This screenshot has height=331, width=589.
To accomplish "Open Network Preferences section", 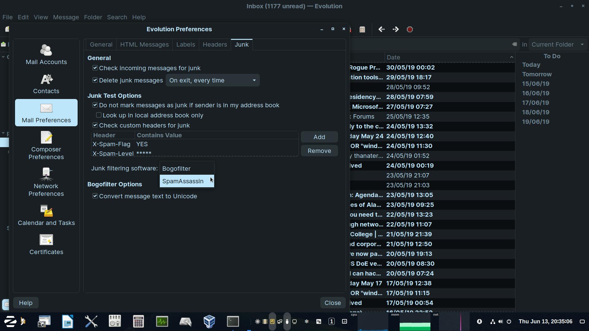I will coord(46,182).
